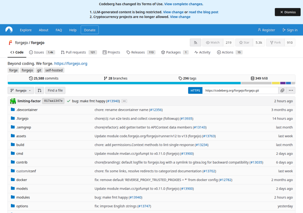This screenshot has width=303, height=213.
Task: Click the compare branches icon button
Action: click(x=39, y=91)
